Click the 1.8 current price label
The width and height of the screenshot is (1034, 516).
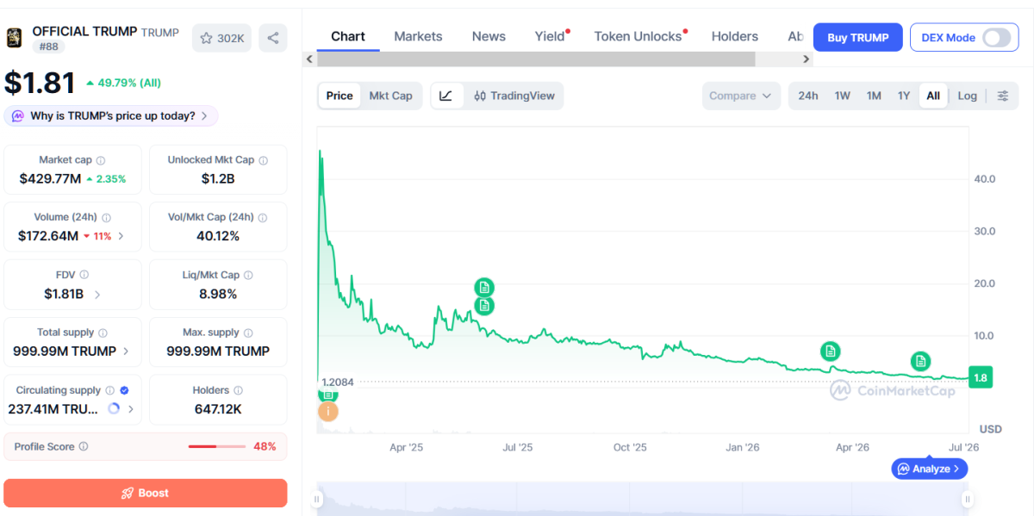[981, 377]
